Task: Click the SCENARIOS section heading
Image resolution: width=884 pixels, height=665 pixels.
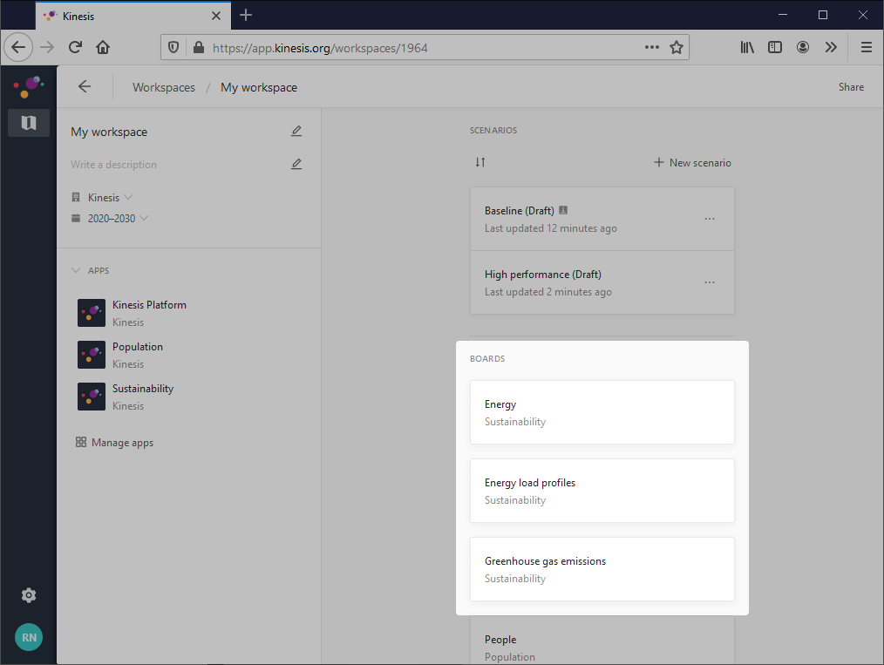Action: click(x=493, y=130)
